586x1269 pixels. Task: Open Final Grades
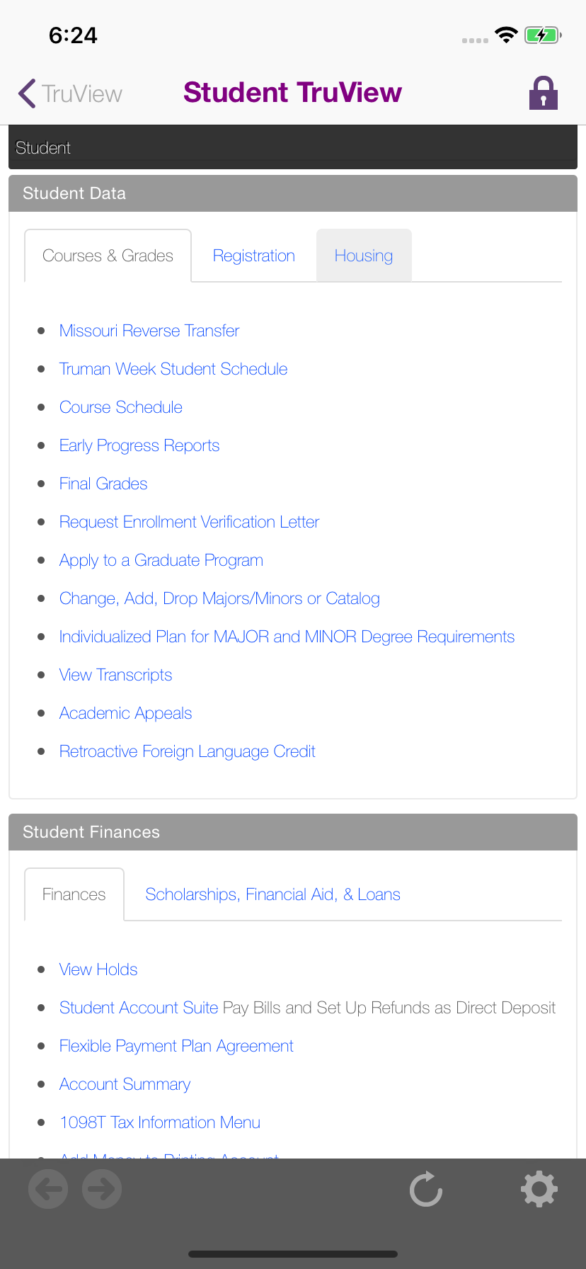pos(103,484)
